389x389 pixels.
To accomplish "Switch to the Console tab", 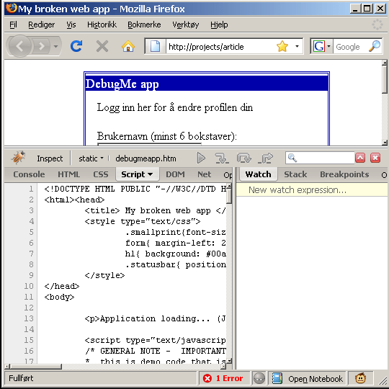I will tap(29, 174).
